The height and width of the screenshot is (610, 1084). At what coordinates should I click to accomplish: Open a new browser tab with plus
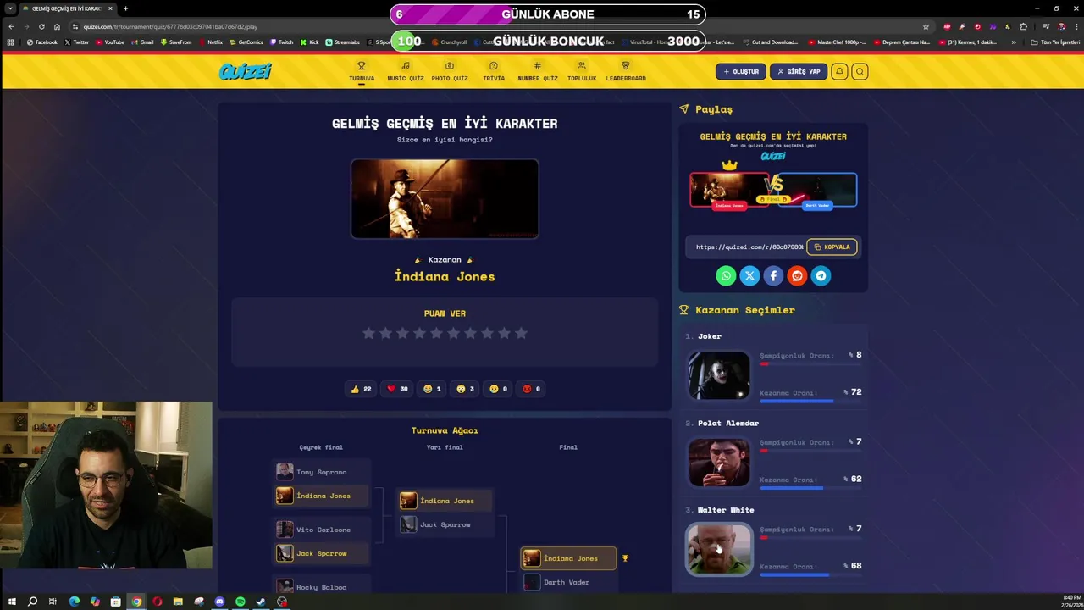point(125,8)
